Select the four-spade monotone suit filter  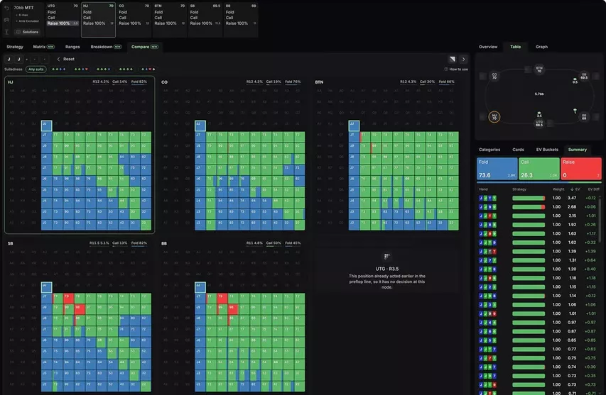pos(126,69)
